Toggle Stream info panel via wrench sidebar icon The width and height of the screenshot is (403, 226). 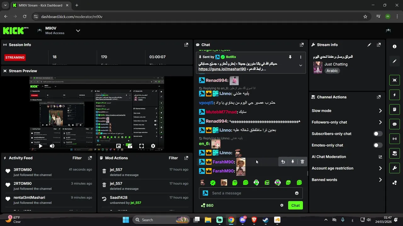pos(394,168)
